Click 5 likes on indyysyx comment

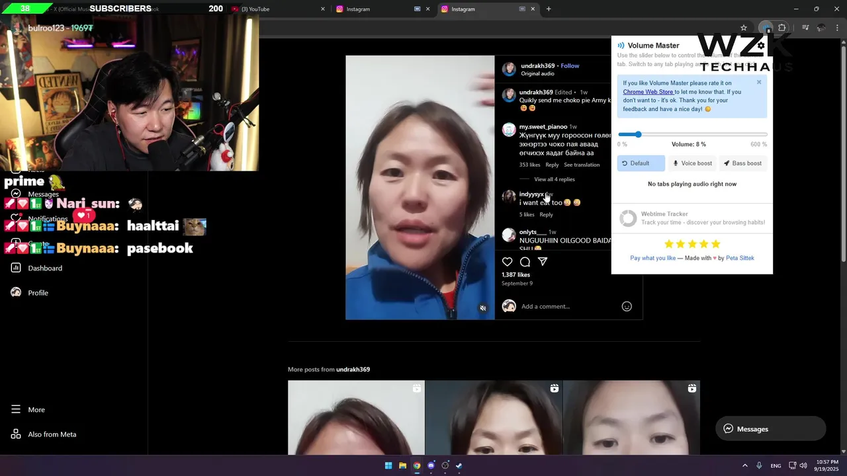pos(527,215)
